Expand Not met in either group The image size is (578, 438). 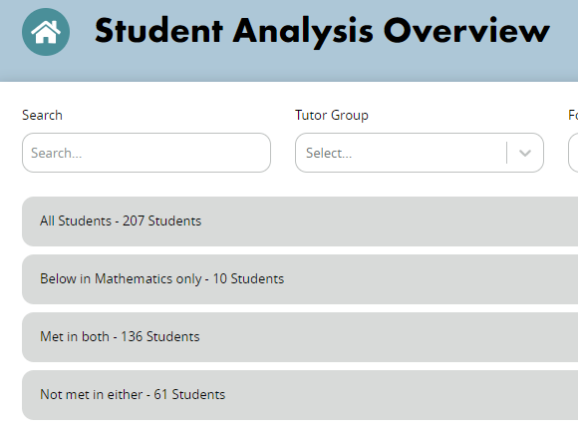coord(300,395)
